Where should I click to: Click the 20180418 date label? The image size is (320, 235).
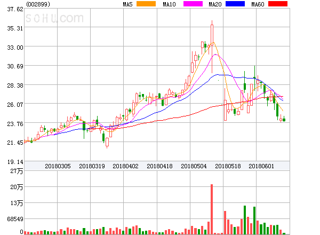coord(159,166)
